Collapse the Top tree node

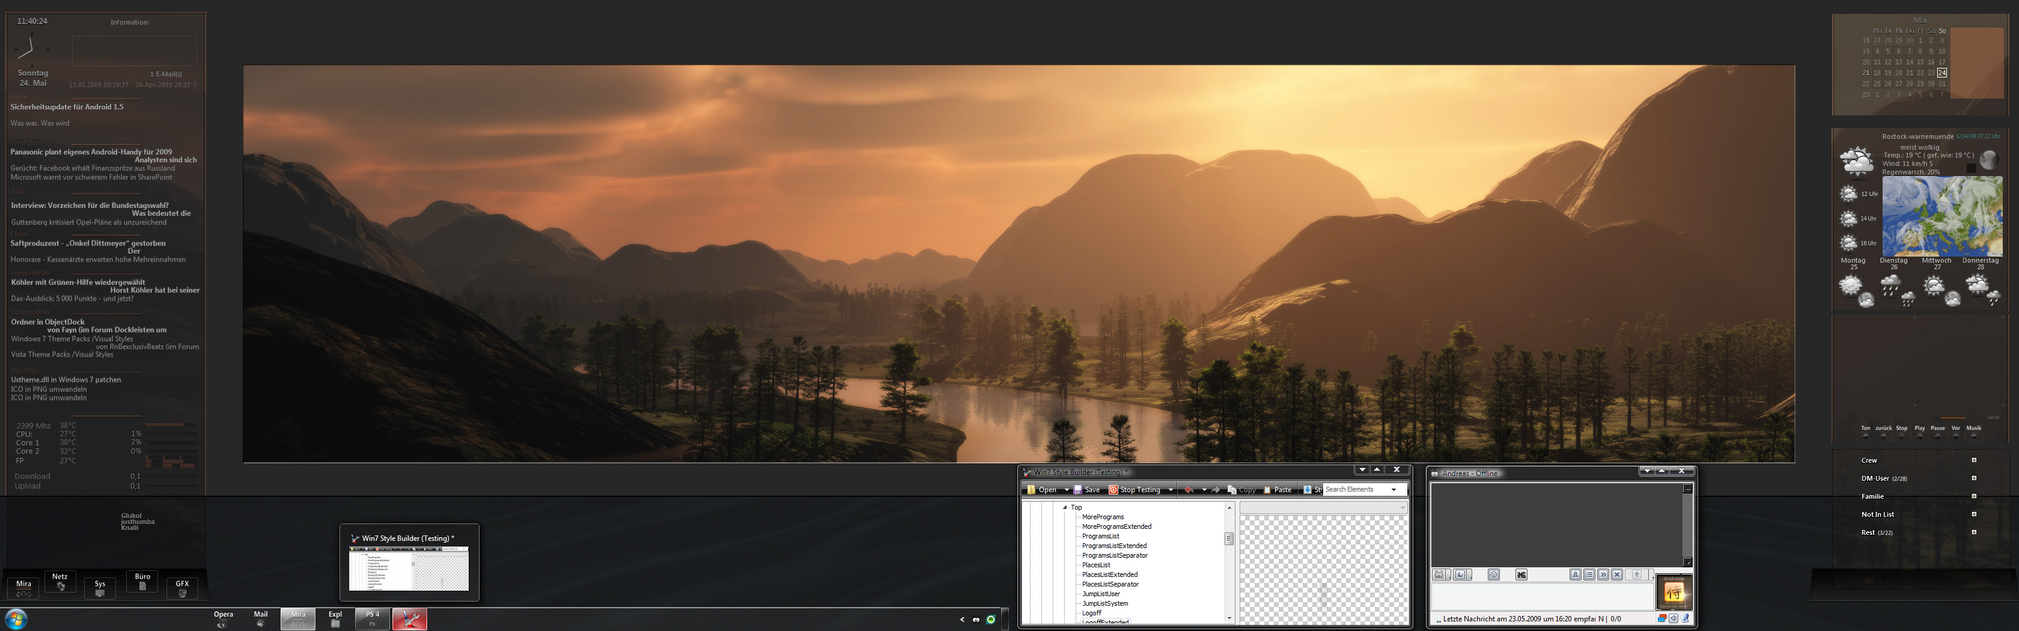(1065, 508)
